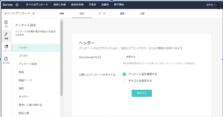Select ヘッダー in settings list
The height and width of the screenshot is (117, 223).
point(36,48)
